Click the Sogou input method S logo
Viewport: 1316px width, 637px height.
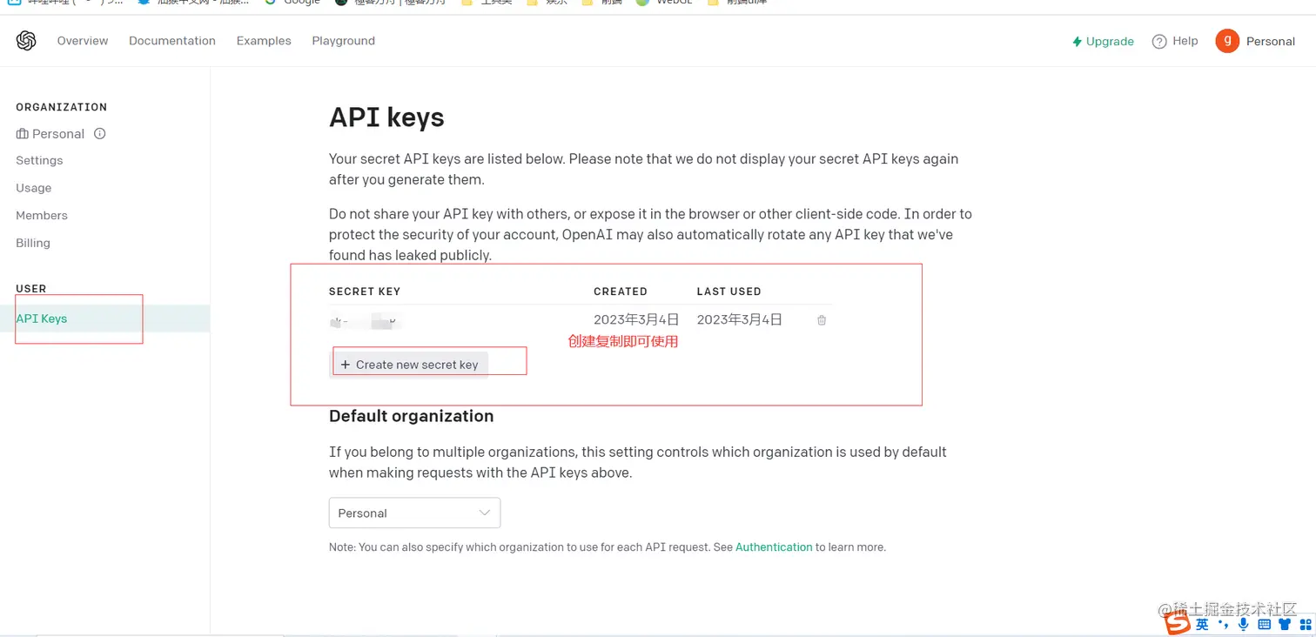1178,624
